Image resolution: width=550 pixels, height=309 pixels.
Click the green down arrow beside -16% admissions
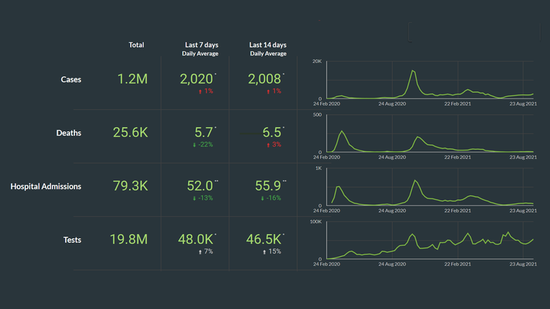261,198
